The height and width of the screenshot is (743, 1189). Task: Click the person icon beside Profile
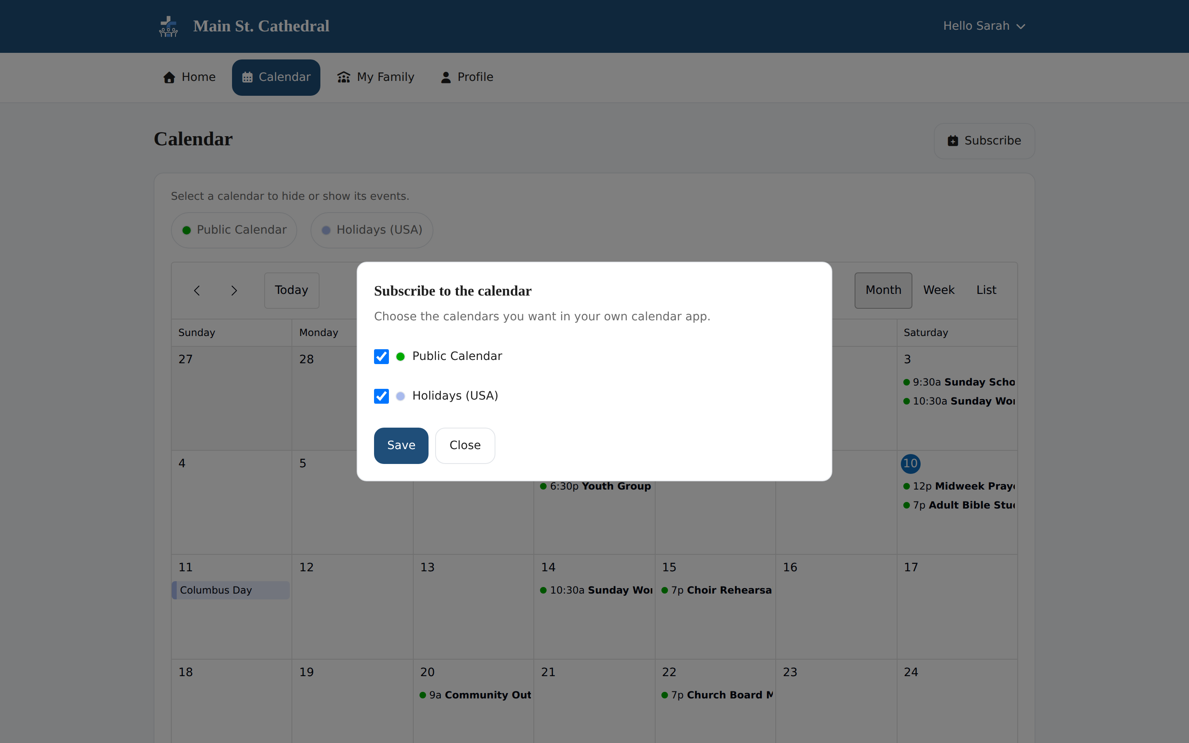pos(445,77)
